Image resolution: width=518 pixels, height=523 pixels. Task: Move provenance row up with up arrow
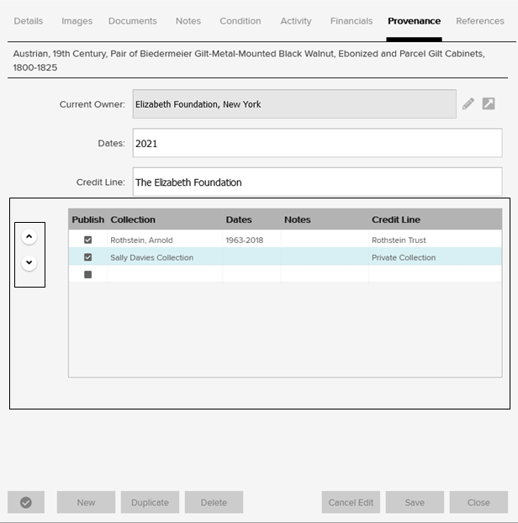pyautogui.click(x=29, y=237)
